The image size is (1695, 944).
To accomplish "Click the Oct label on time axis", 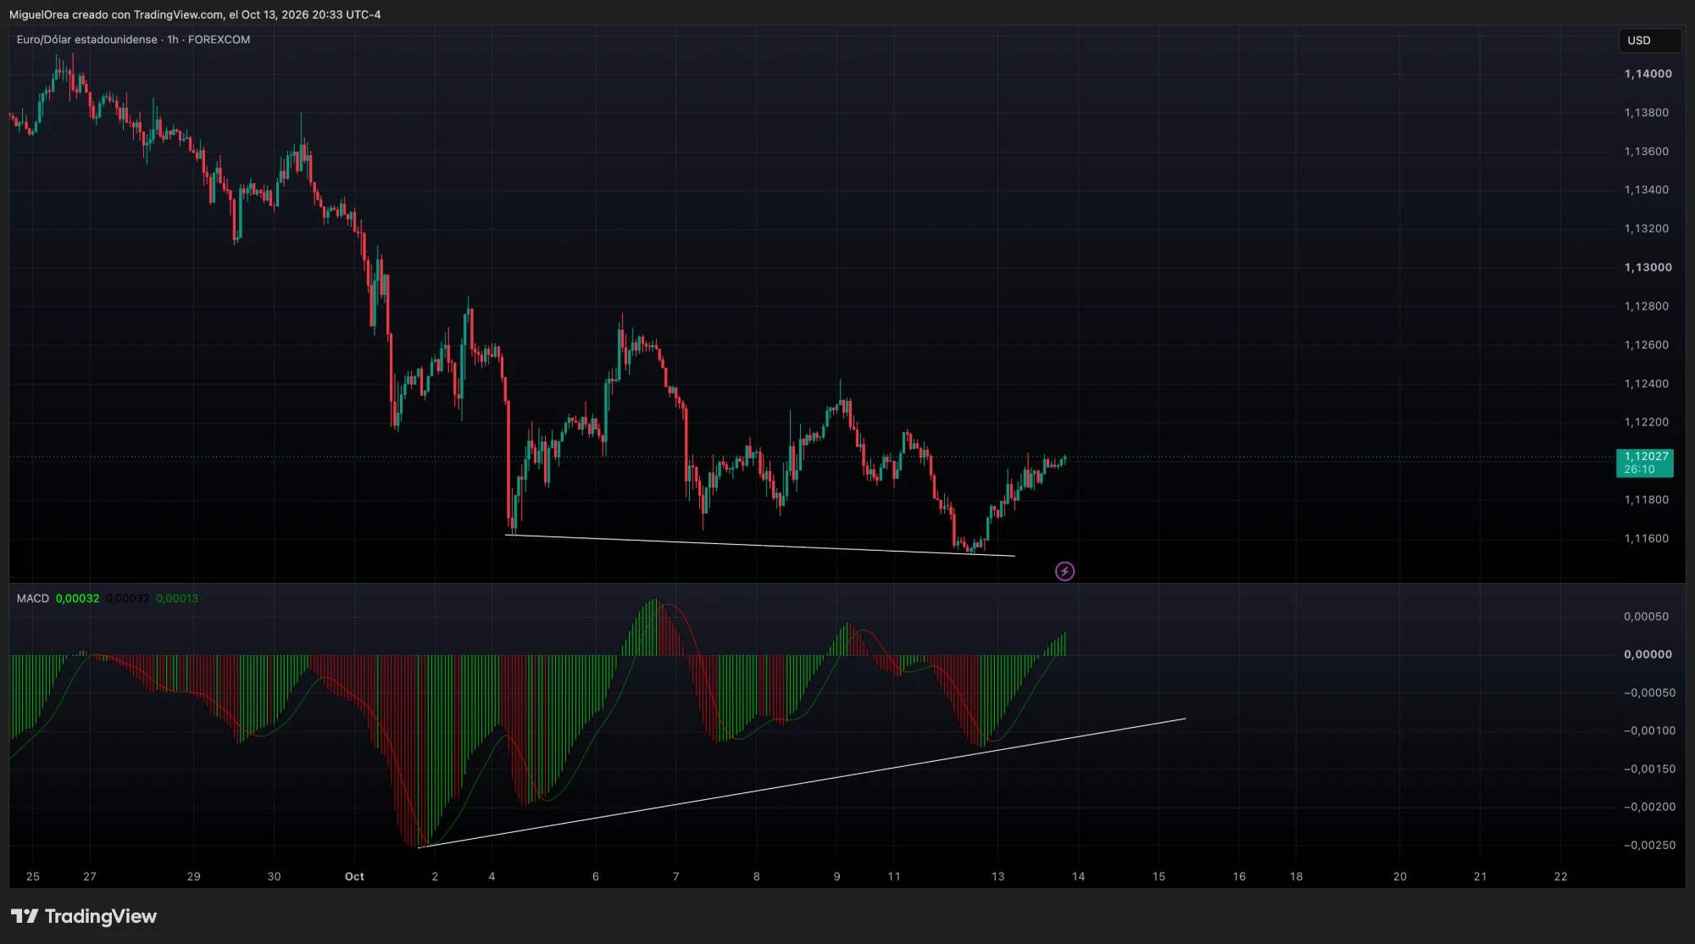I will click(354, 876).
